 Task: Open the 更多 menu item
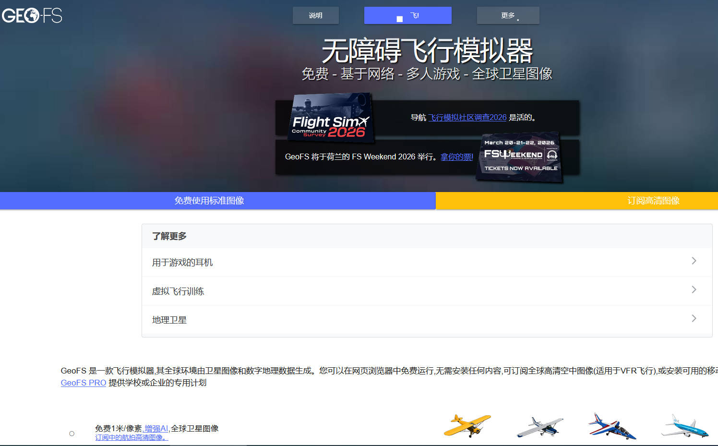point(508,15)
